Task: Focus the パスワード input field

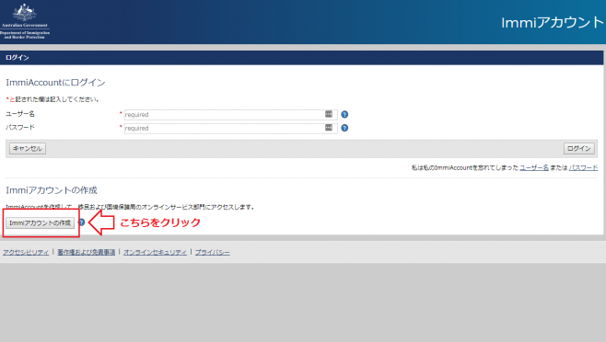Action: tap(231, 128)
